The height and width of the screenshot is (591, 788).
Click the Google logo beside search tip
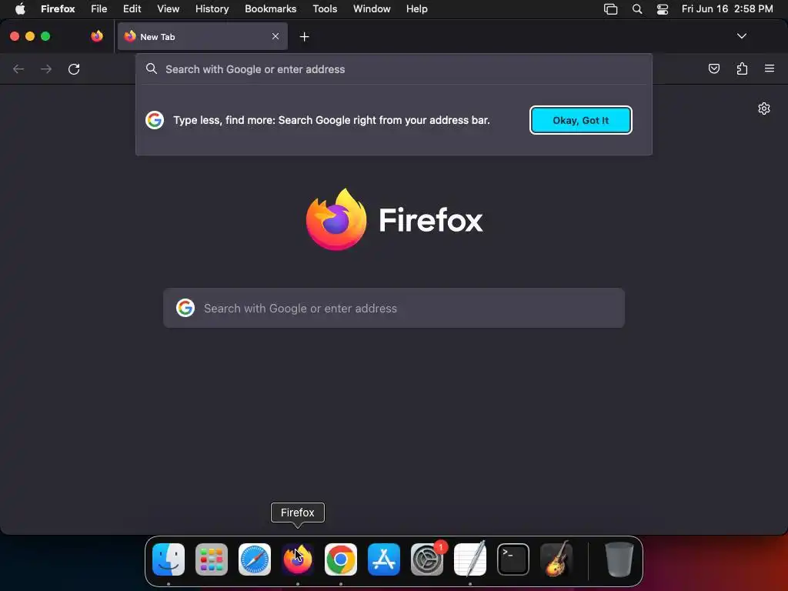click(x=155, y=120)
